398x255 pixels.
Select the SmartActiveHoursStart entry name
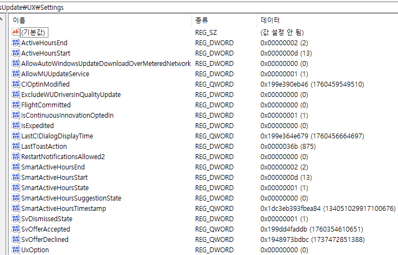54,178
